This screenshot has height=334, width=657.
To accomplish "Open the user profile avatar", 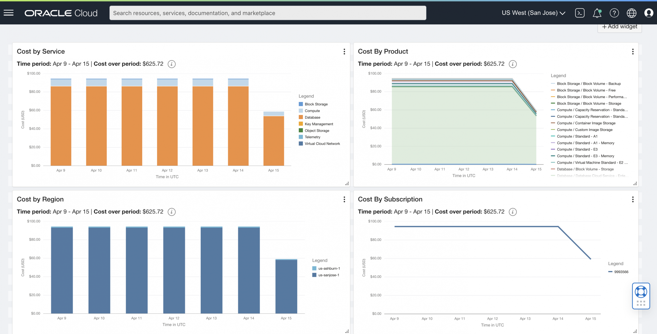I will pyautogui.click(x=649, y=13).
